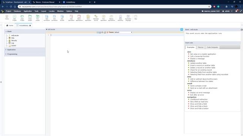
Task: Click the notifications bell icon
Action: coord(236,11)
